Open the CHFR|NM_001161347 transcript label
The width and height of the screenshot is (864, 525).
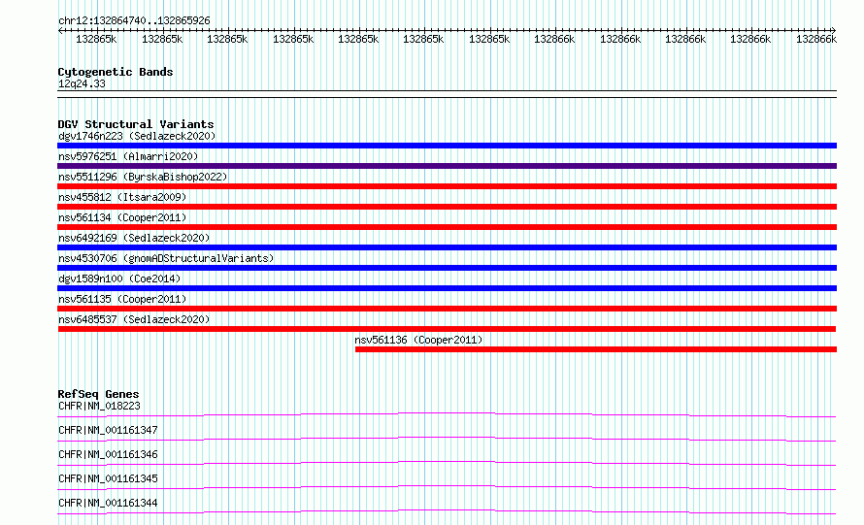pos(108,430)
